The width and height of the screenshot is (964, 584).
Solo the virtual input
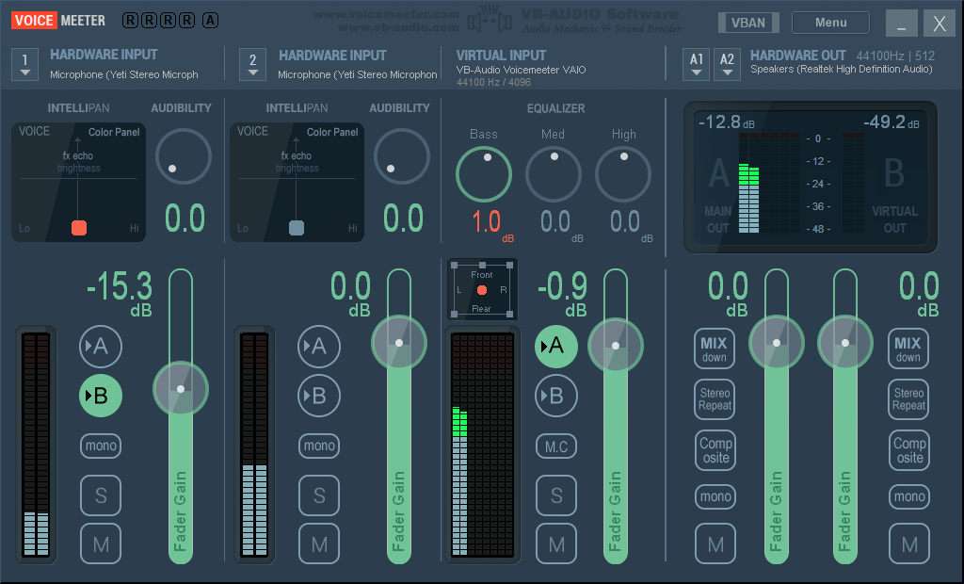click(x=556, y=495)
